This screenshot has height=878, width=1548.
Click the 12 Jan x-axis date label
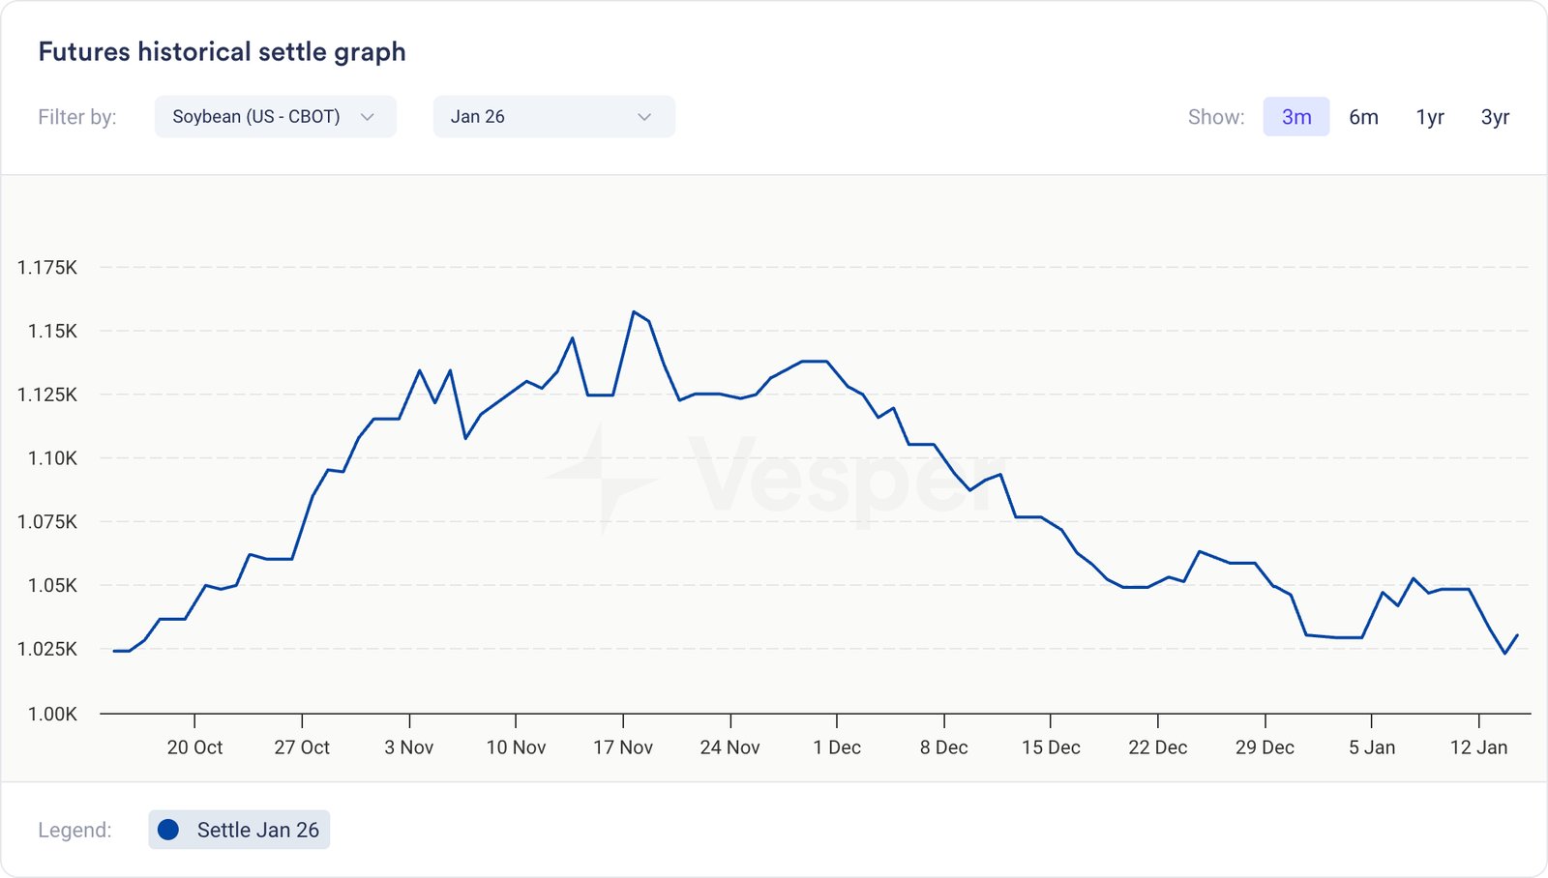[x=1478, y=747]
